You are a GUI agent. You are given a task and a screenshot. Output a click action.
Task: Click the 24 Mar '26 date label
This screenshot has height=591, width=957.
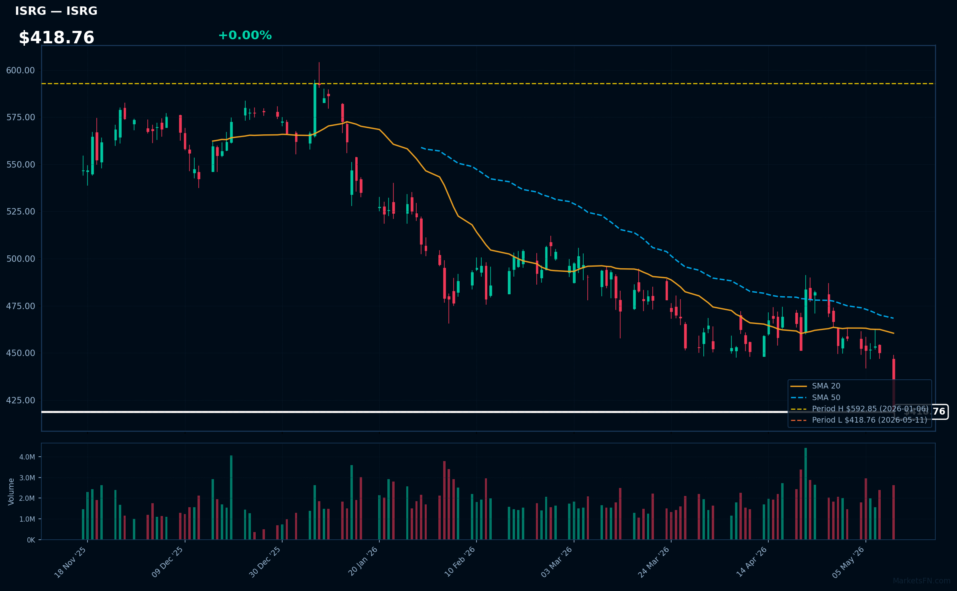click(x=654, y=562)
